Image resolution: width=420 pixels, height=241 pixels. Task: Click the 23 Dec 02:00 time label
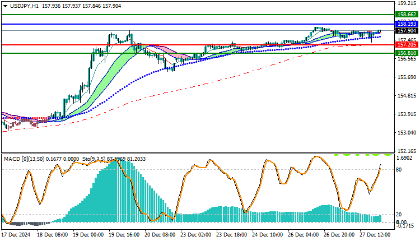196,235
